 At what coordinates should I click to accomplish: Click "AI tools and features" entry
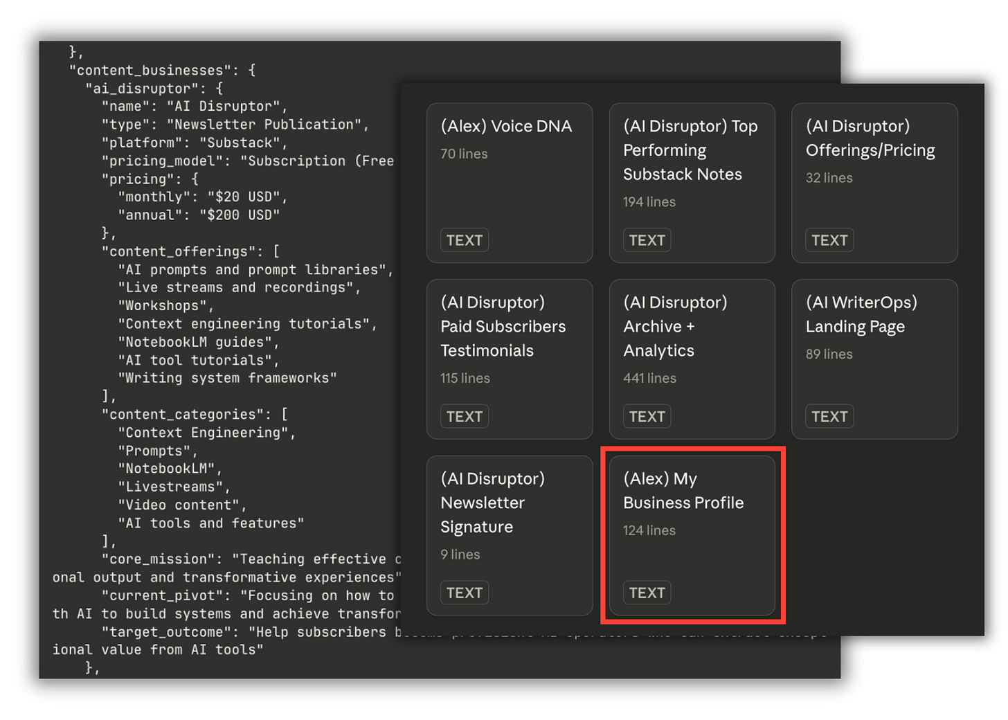pos(211,523)
